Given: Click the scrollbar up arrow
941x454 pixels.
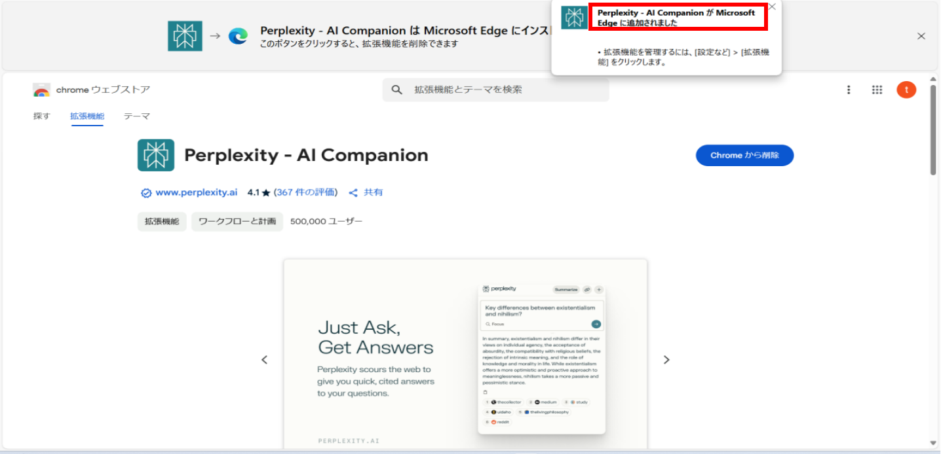Looking at the screenshot, I should 933,78.
